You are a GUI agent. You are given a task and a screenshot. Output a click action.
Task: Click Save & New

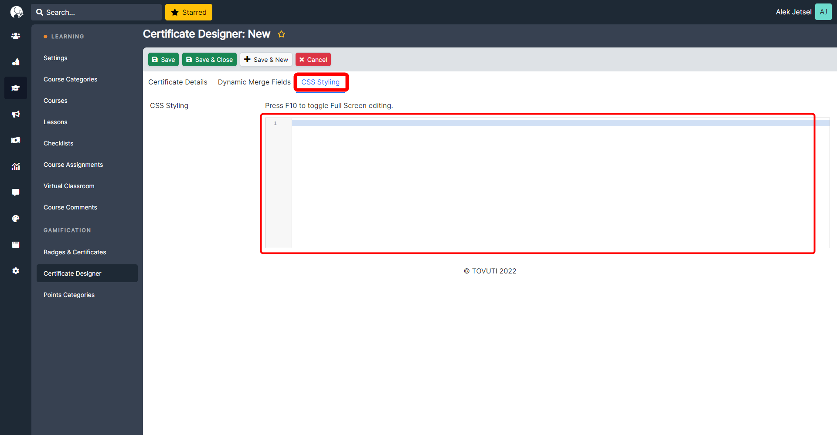pyautogui.click(x=266, y=60)
